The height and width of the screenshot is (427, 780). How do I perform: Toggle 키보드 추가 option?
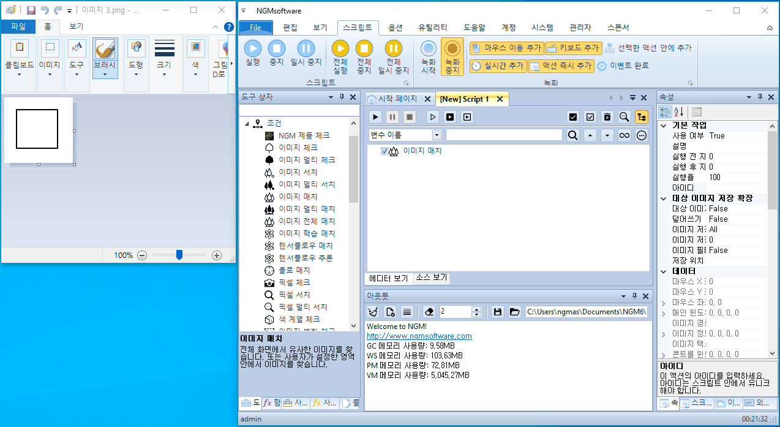tap(572, 48)
